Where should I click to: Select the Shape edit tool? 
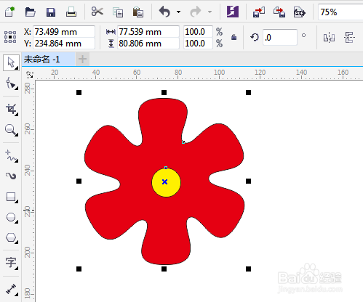coord(12,83)
